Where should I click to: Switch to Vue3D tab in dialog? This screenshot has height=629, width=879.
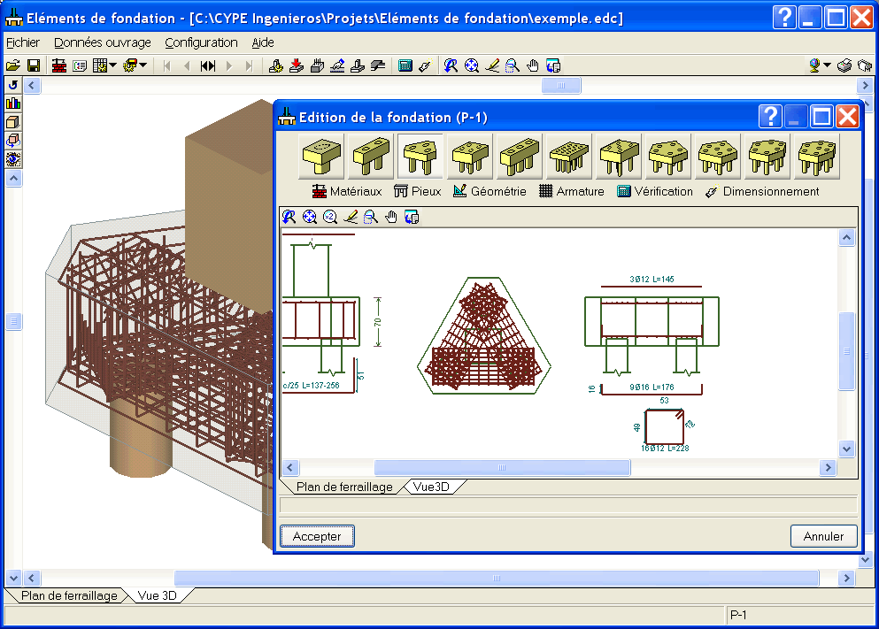pyautogui.click(x=431, y=487)
